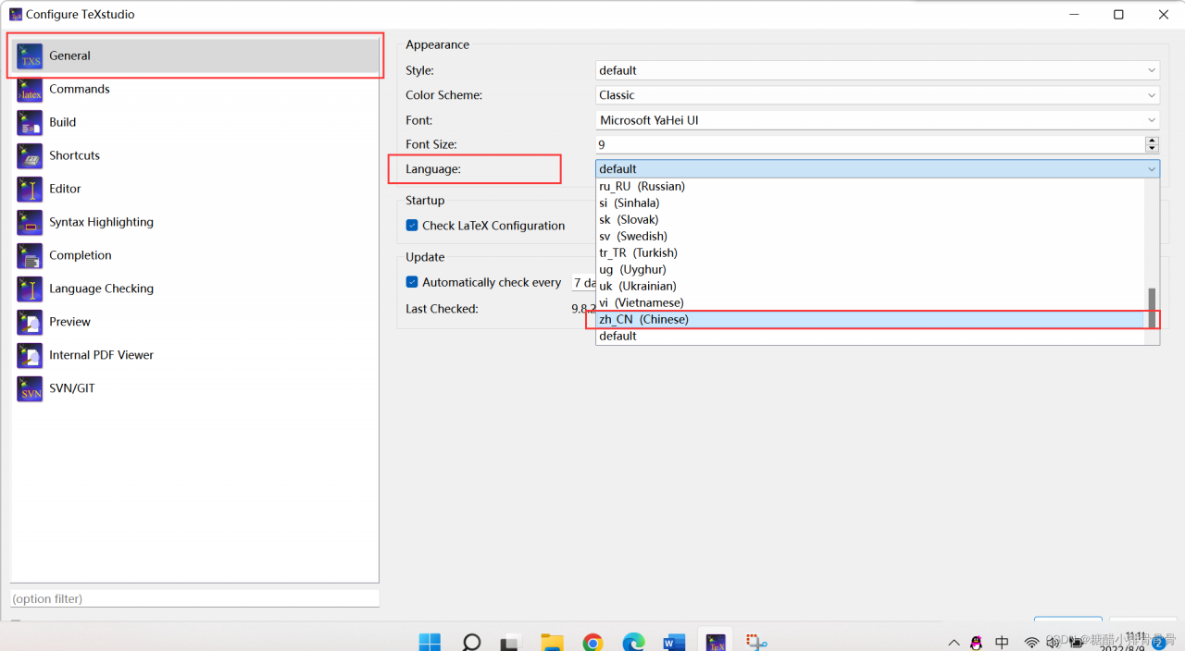Image resolution: width=1185 pixels, height=651 pixels.
Task: Launch Microsoft Edge from the taskbar
Action: click(633, 642)
